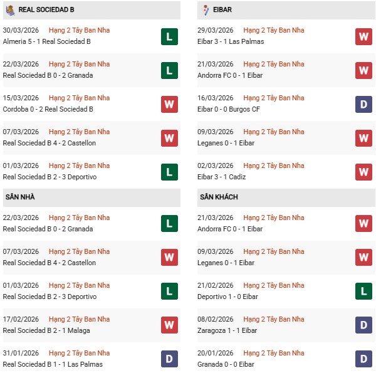376x373 pixels.
Task: Click the W badge for Eibar 3-1 Las Palmas
Action: tap(363, 36)
